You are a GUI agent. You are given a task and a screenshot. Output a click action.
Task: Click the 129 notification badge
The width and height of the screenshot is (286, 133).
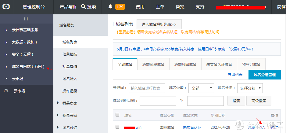[x=120, y=7]
